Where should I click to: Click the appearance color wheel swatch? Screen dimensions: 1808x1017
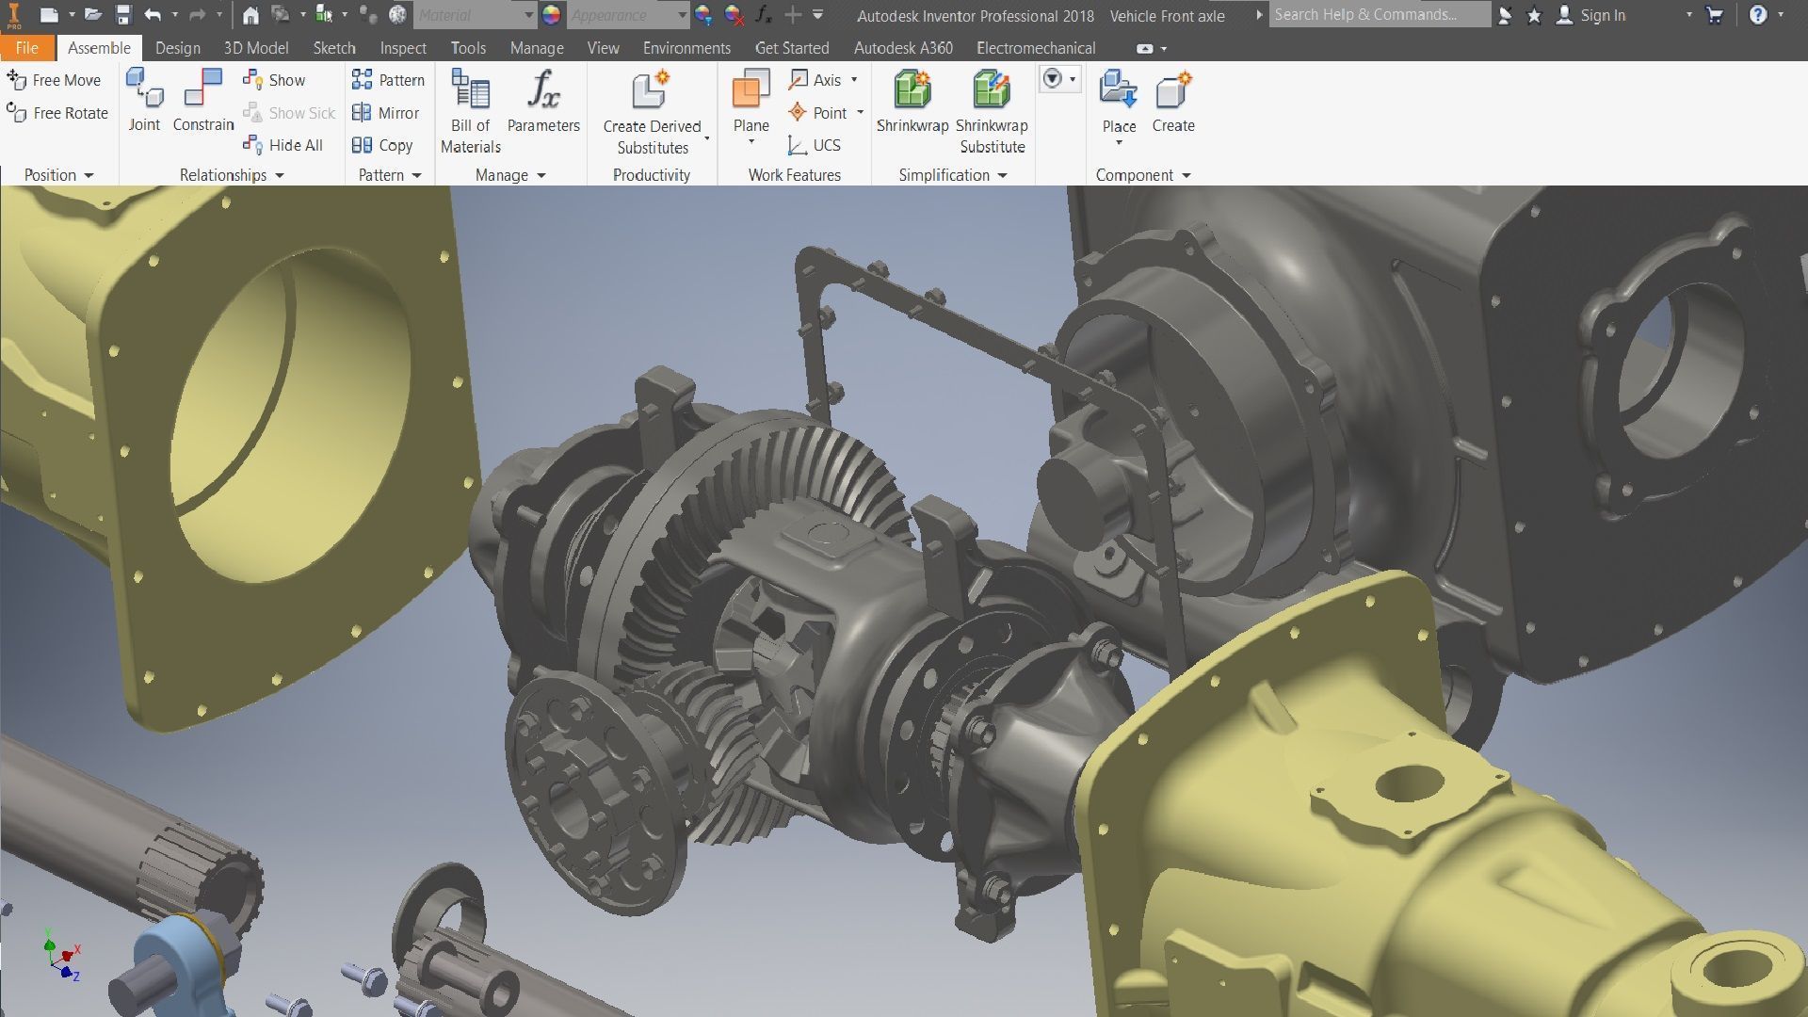click(x=552, y=15)
